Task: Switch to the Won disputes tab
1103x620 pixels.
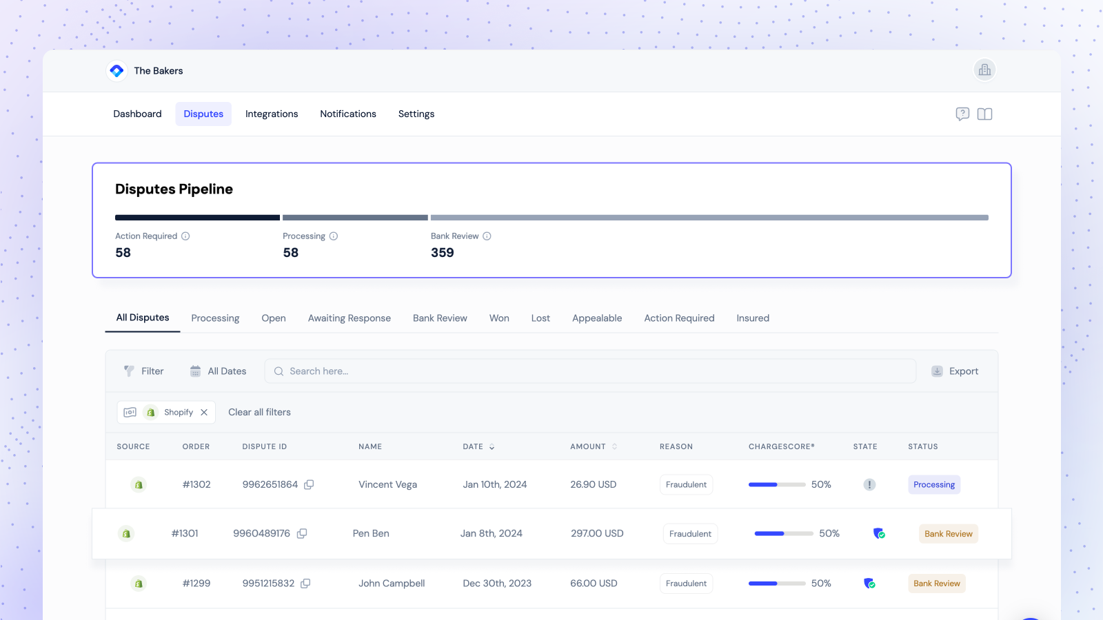Action: [x=498, y=318]
